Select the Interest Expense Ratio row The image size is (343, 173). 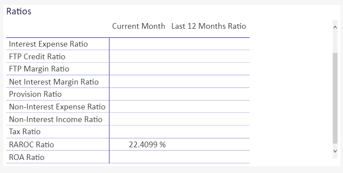point(128,44)
